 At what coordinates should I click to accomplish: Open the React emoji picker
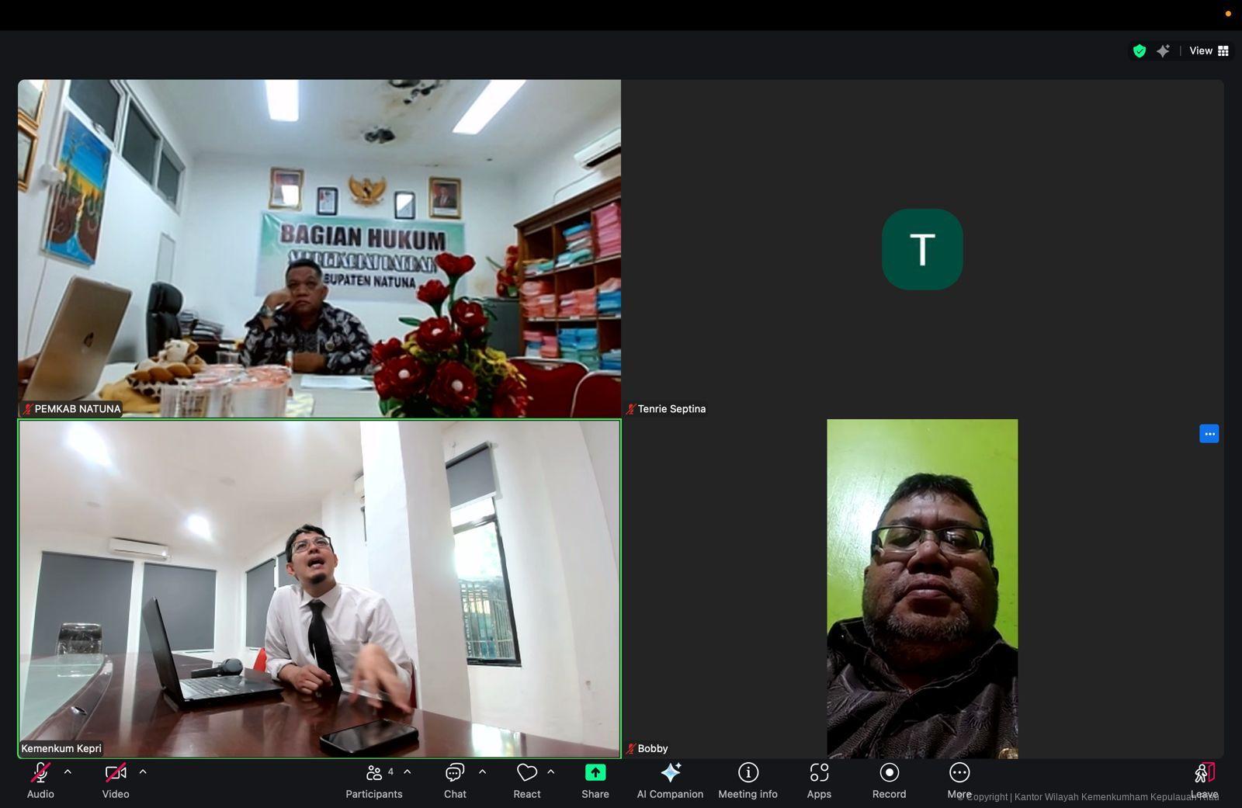pos(526,772)
